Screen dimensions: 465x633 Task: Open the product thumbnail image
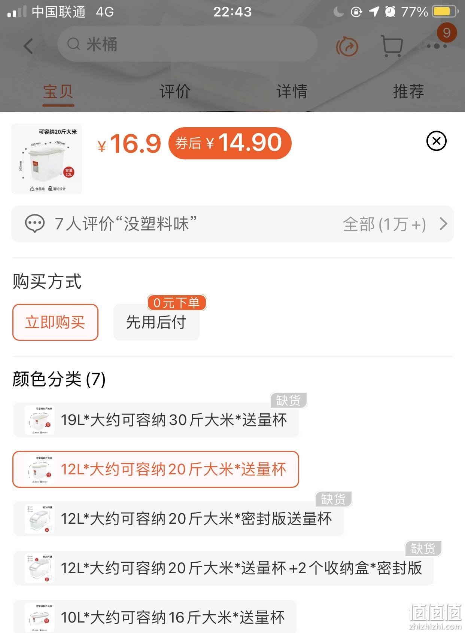pos(47,159)
